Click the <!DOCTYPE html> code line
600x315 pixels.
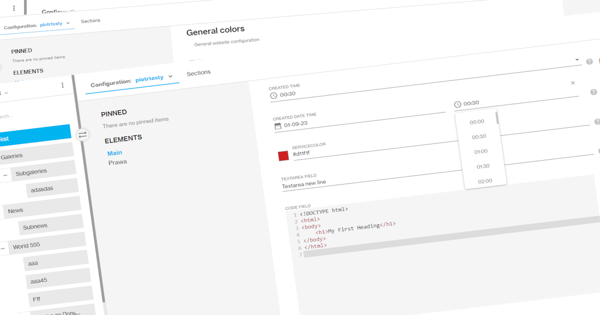point(324,211)
